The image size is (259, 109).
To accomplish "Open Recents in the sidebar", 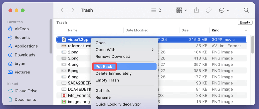I will click(19, 38).
